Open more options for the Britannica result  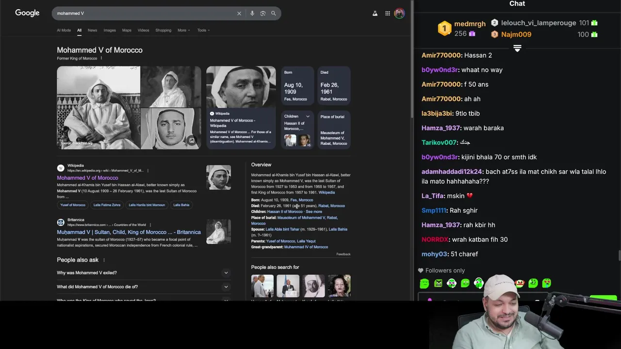pyautogui.click(x=150, y=225)
